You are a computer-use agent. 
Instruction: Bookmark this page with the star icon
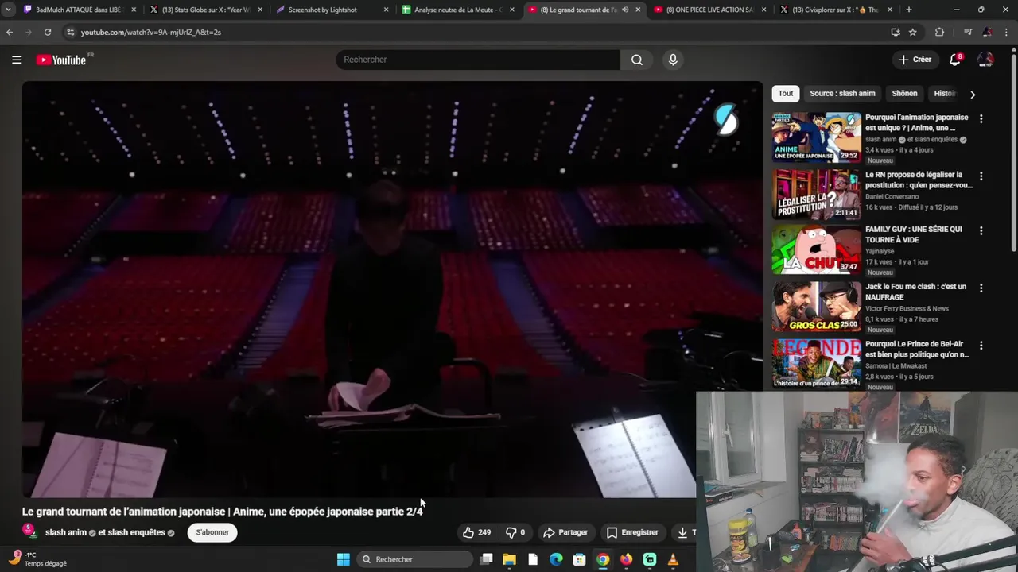[x=913, y=32]
